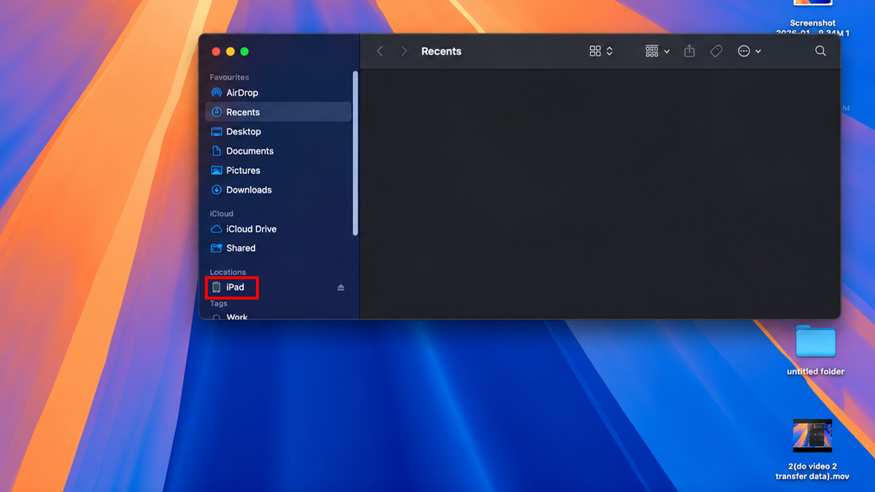
Task: Click the sidebar vertical scrollbar
Action: tap(355, 153)
